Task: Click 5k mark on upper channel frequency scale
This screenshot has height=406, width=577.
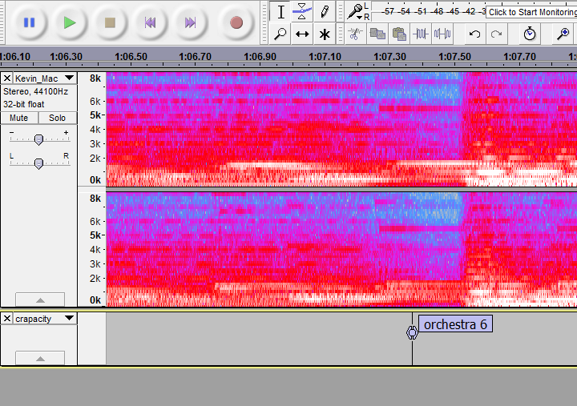Action: (95, 115)
